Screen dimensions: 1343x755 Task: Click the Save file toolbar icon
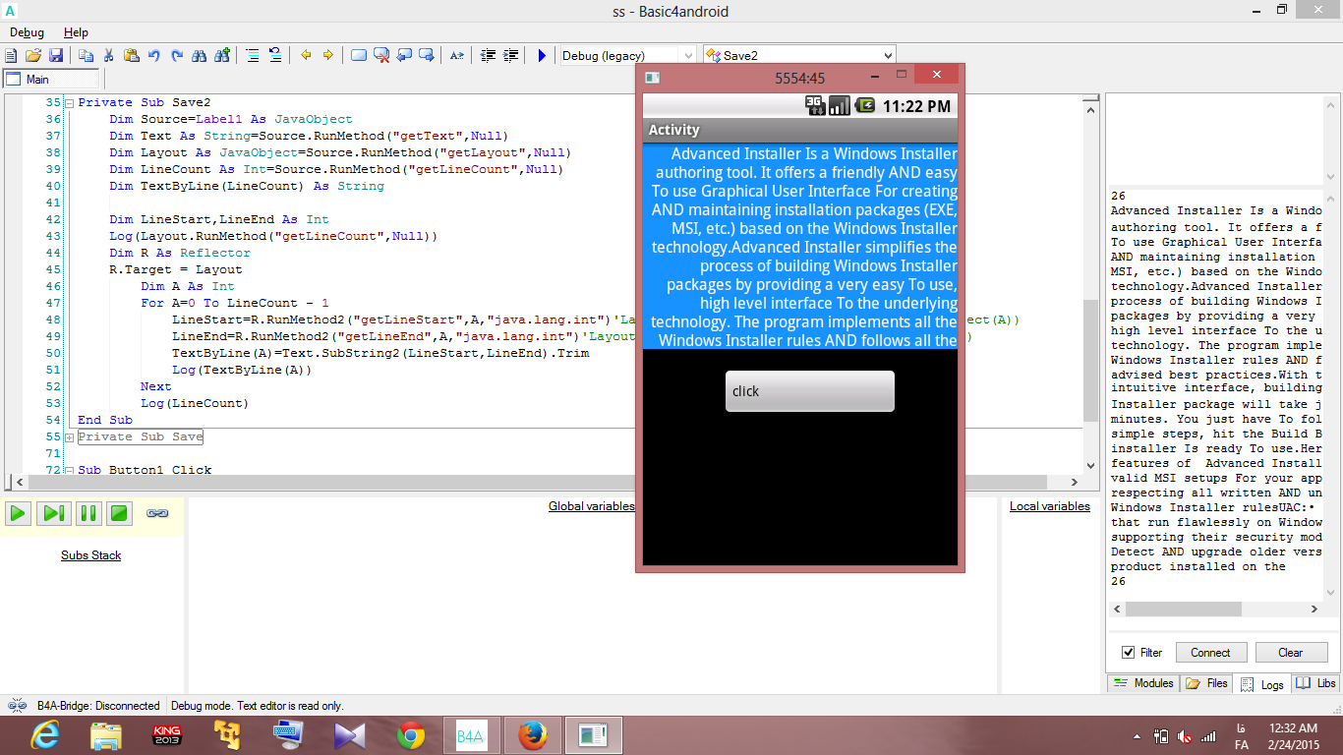click(56, 56)
